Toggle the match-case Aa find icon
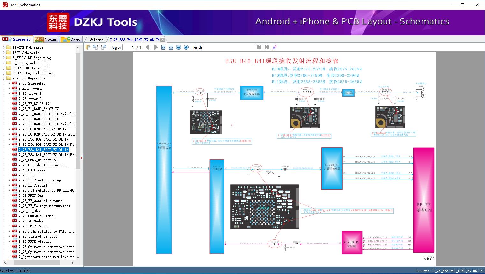This screenshot has width=485, height=274. pyautogui.click(x=274, y=47)
